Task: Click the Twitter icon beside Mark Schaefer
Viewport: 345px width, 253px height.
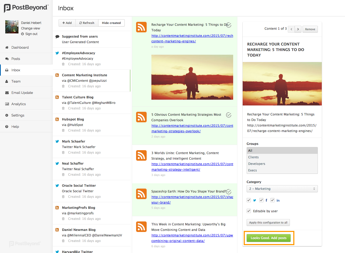Action: [57, 141]
